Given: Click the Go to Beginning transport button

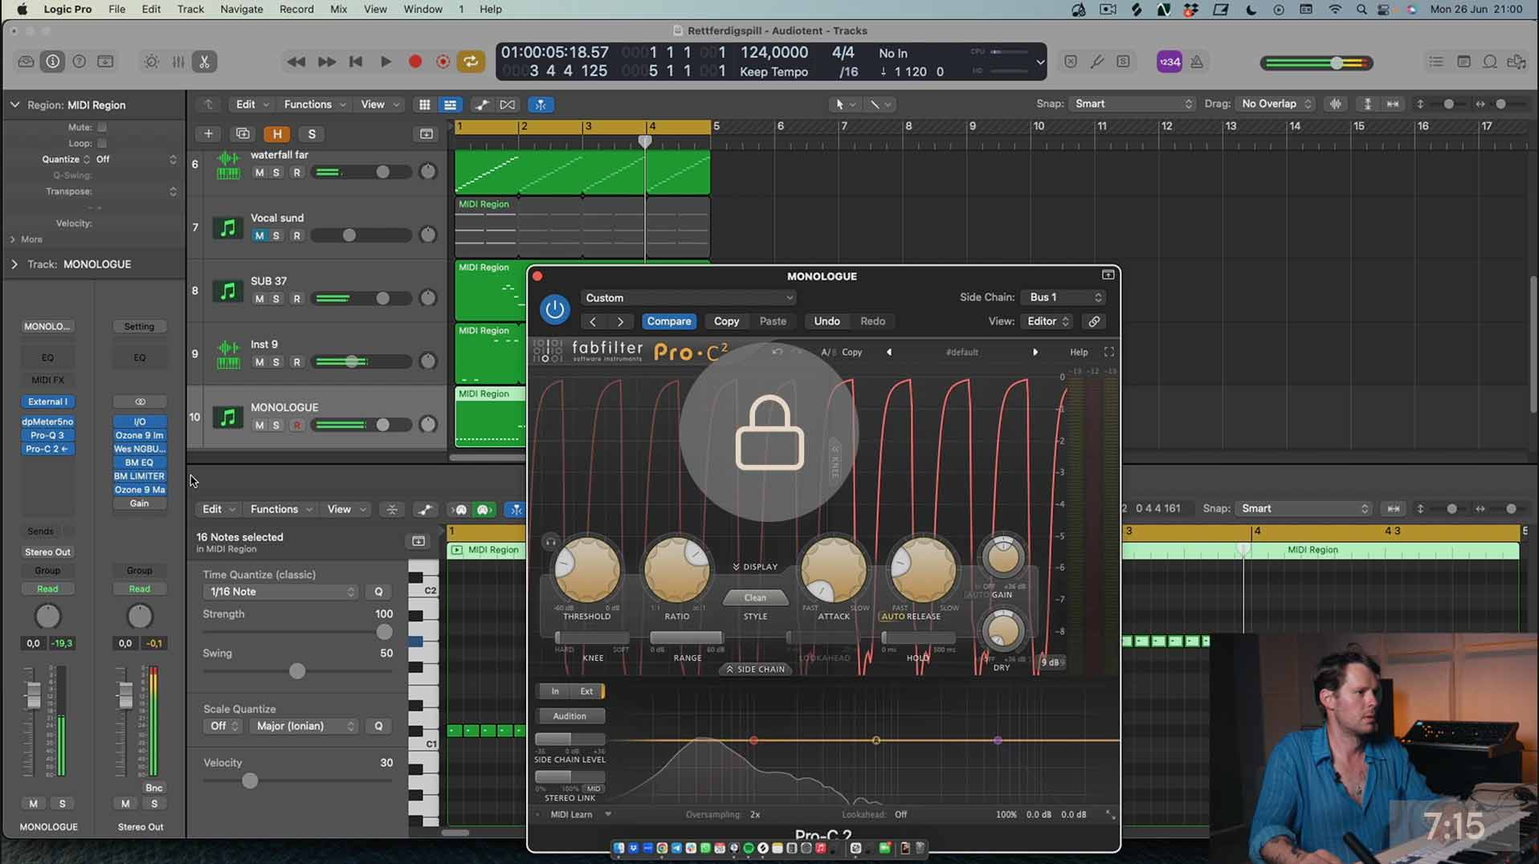Looking at the screenshot, I should click(x=356, y=62).
